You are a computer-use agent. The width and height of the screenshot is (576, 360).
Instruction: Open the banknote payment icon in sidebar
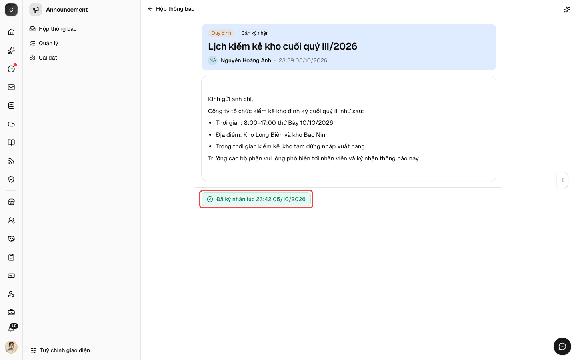pos(11,276)
